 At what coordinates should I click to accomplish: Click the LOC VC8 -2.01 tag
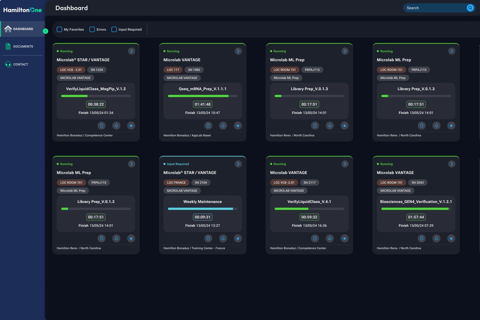click(284, 183)
